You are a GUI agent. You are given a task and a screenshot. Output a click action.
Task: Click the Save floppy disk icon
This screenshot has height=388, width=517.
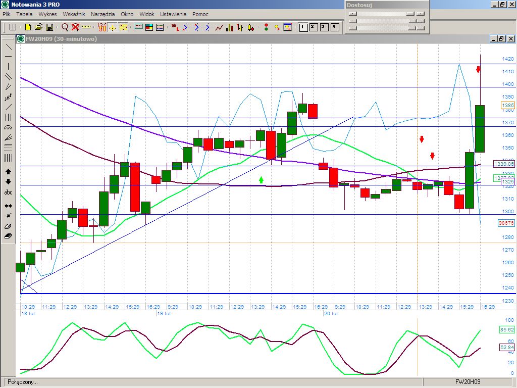(49, 27)
